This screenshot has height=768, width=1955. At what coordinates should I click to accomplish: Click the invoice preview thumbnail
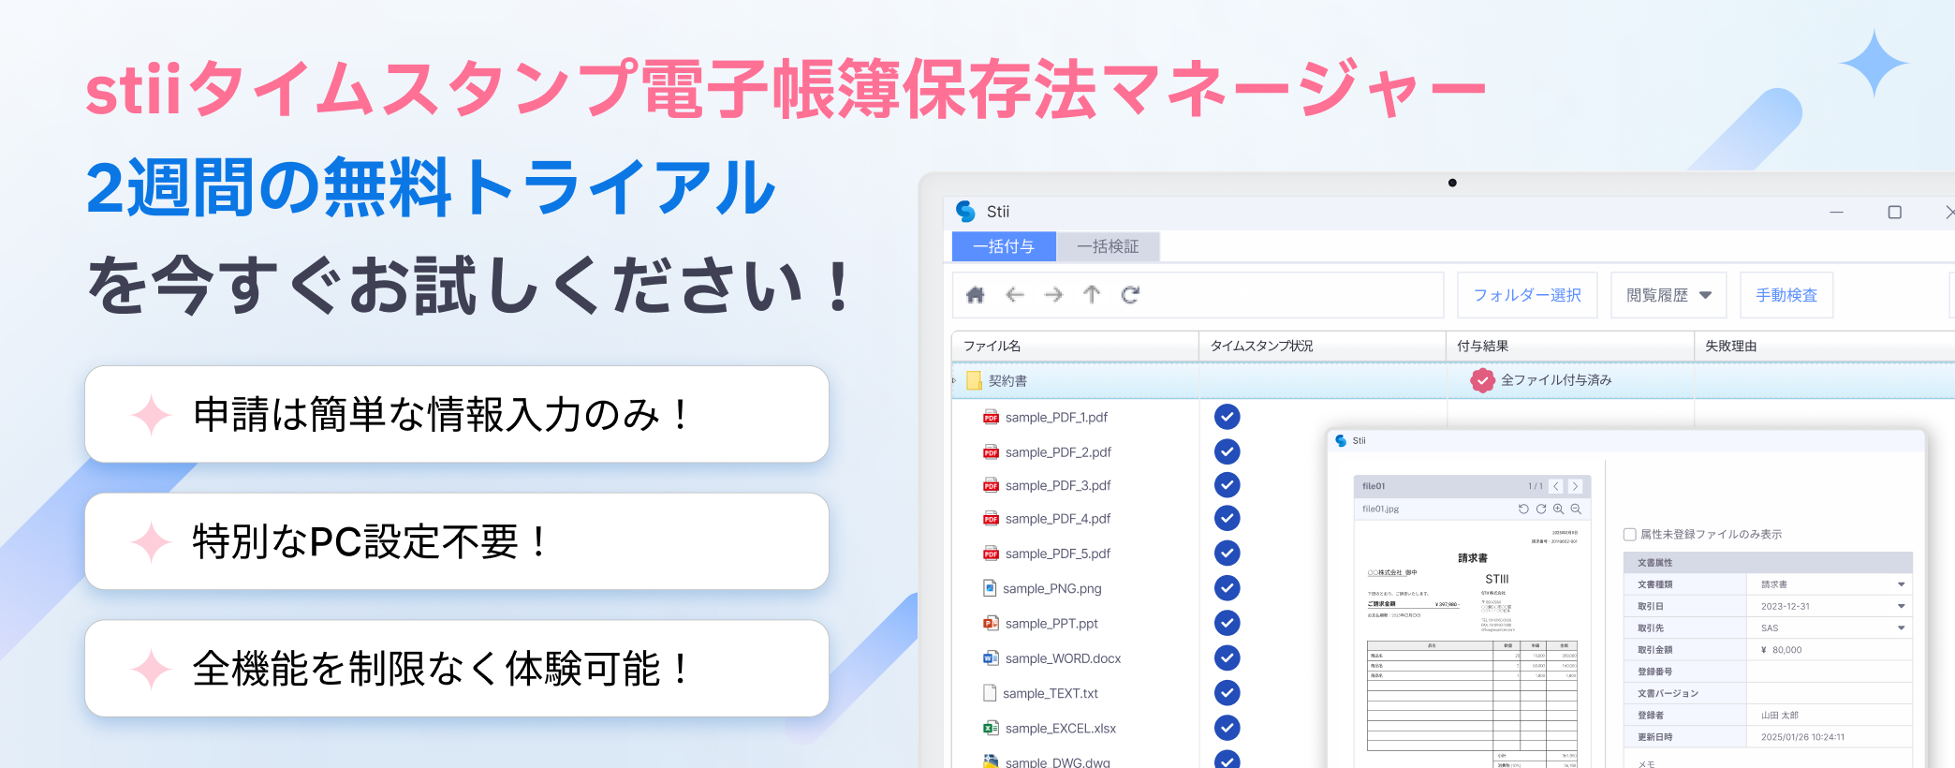[x=1473, y=646]
